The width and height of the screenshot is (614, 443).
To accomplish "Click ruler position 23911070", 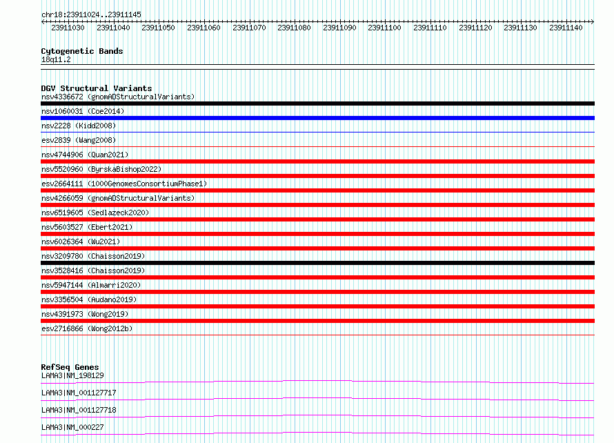I will (249, 28).
